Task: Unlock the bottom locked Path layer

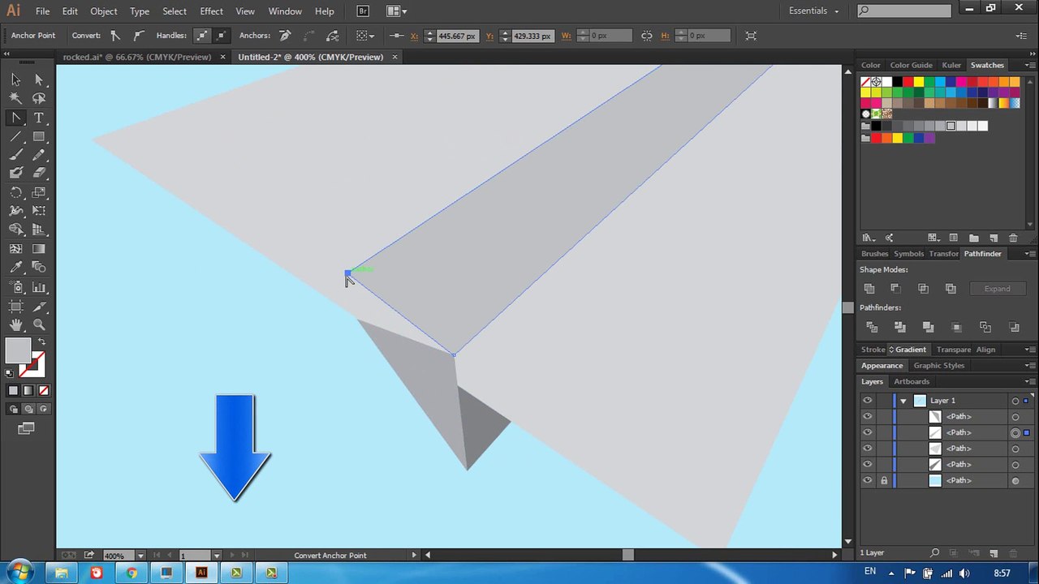Action: click(x=883, y=480)
